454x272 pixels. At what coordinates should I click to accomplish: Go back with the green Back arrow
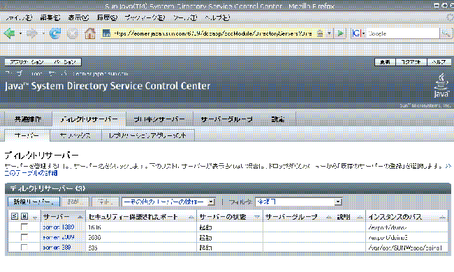[10, 33]
